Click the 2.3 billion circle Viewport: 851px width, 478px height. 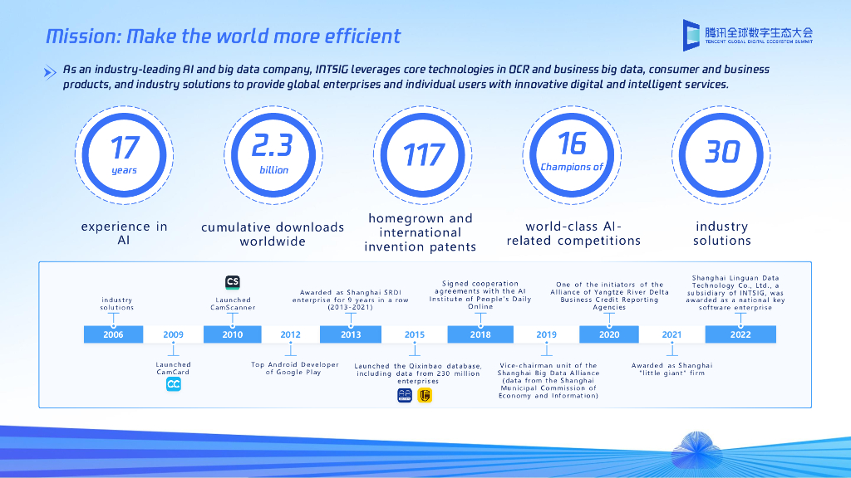tap(273, 155)
